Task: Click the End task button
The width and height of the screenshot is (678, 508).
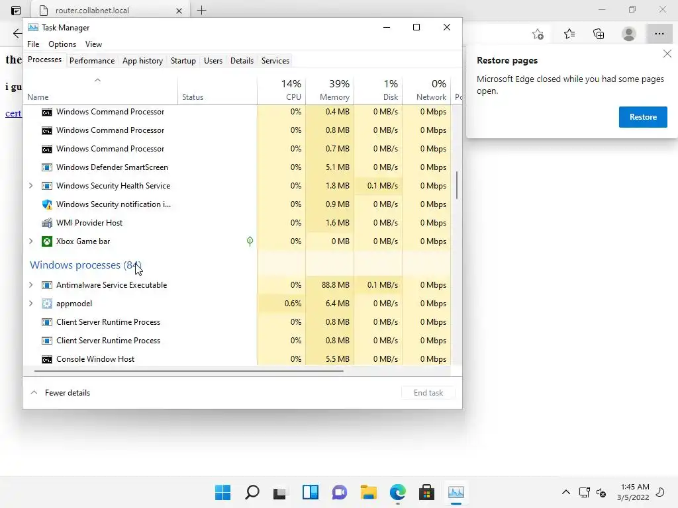Action: click(x=428, y=393)
